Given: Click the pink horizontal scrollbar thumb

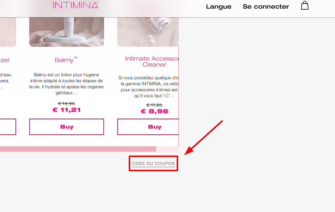Looking at the screenshot, I should pos(78,149).
